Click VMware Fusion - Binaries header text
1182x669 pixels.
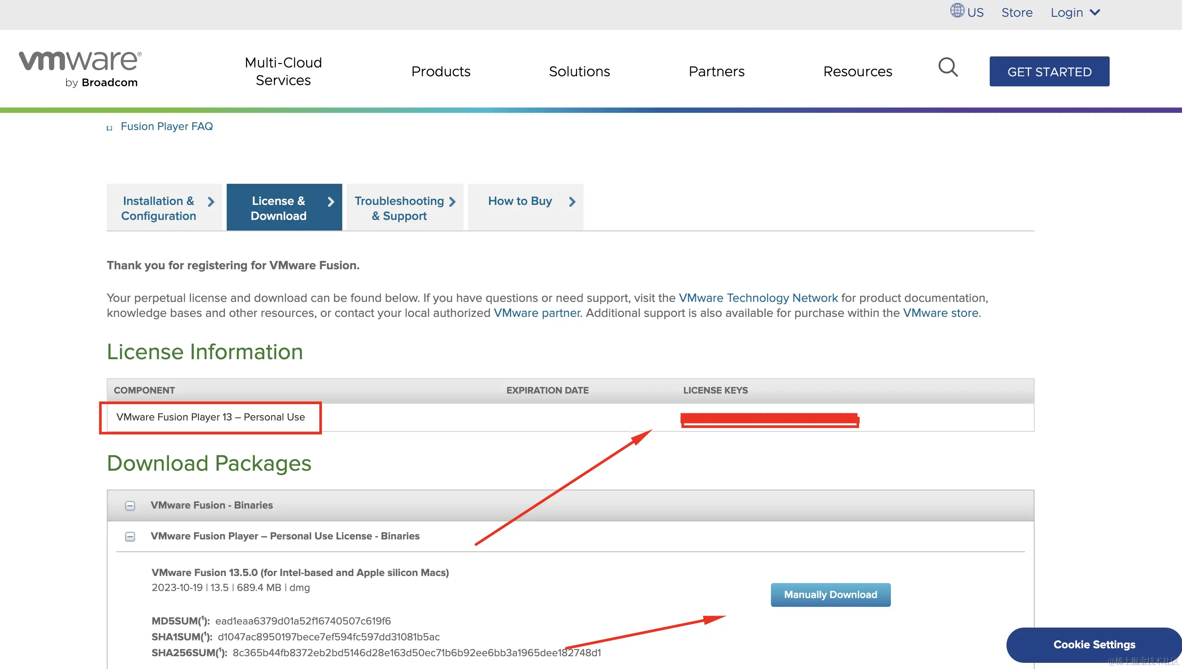[212, 505]
